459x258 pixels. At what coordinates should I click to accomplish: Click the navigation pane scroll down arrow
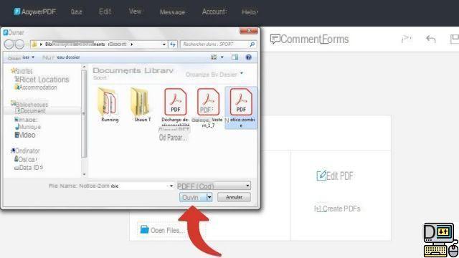pyautogui.click(x=85, y=174)
